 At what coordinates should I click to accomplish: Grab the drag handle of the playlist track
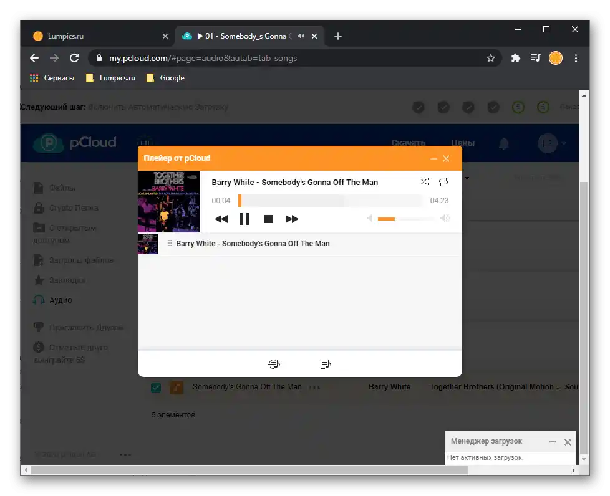click(x=170, y=244)
